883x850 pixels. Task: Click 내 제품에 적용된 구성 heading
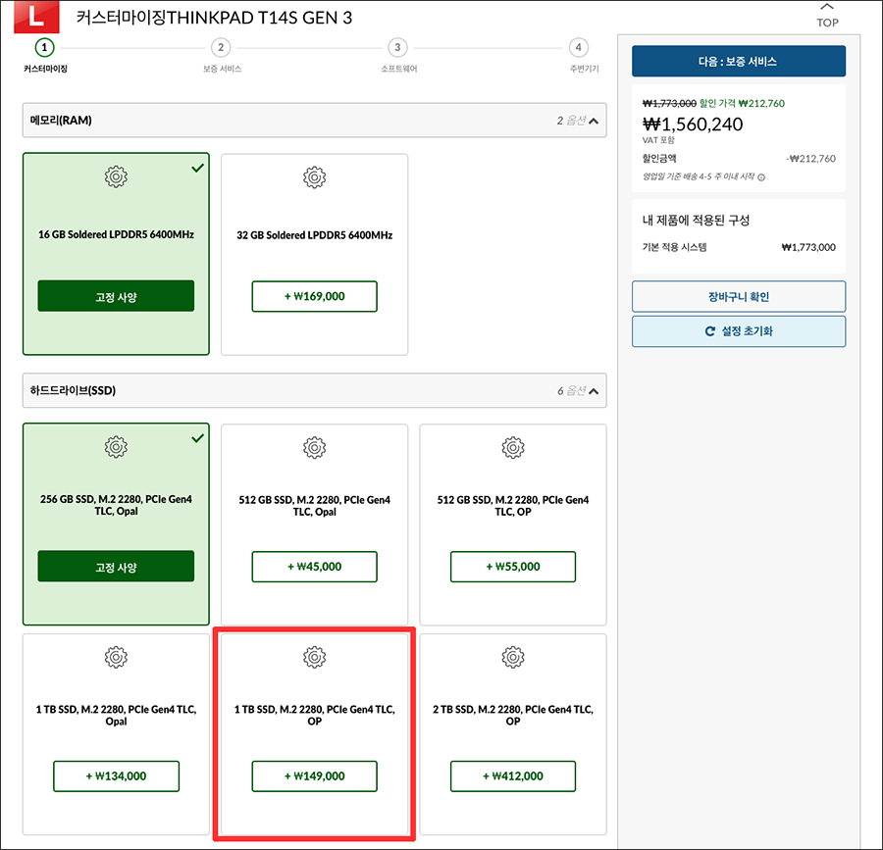click(x=696, y=220)
